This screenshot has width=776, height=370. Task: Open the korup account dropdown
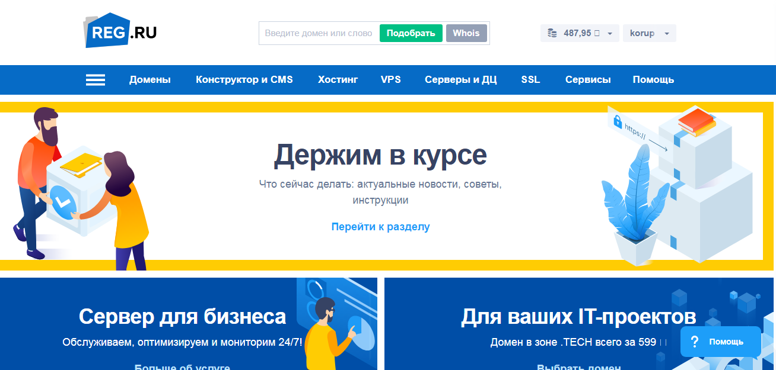coord(649,33)
